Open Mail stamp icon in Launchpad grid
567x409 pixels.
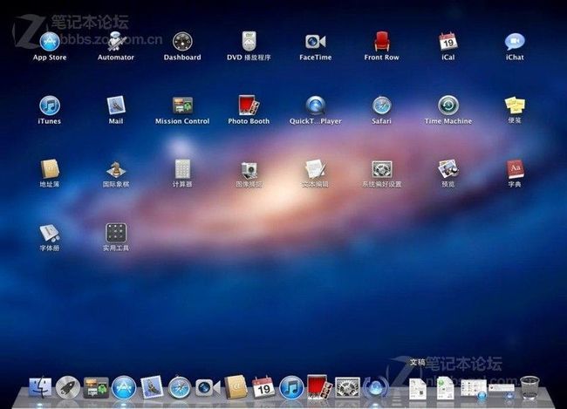coord(116,106)
